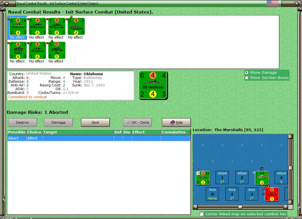Click the Axis 0 None section box
The height and width of the screenshot is (219, 302).
point(212,194)
